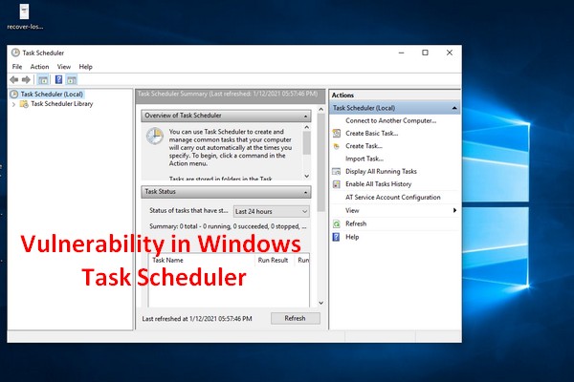The image size is (574, 382).
Task: Click the summary pane scrollbar up arrow
Action: pos(321,109)
